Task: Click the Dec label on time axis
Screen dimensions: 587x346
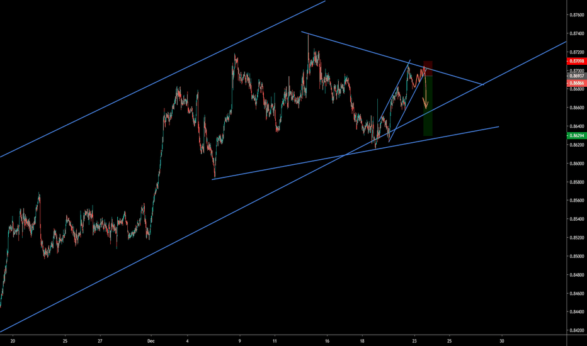Action: pyautogui.click(x=150, y=341)
